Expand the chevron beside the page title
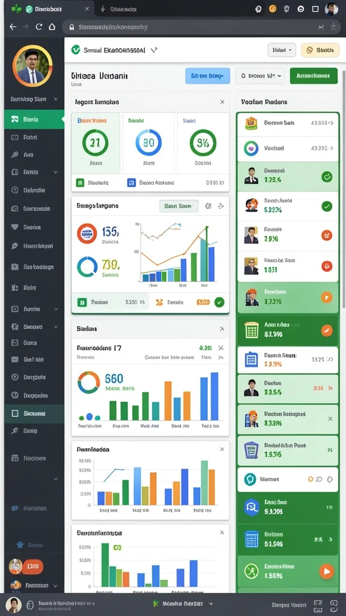346x616 pixels. tap(154, 50)
